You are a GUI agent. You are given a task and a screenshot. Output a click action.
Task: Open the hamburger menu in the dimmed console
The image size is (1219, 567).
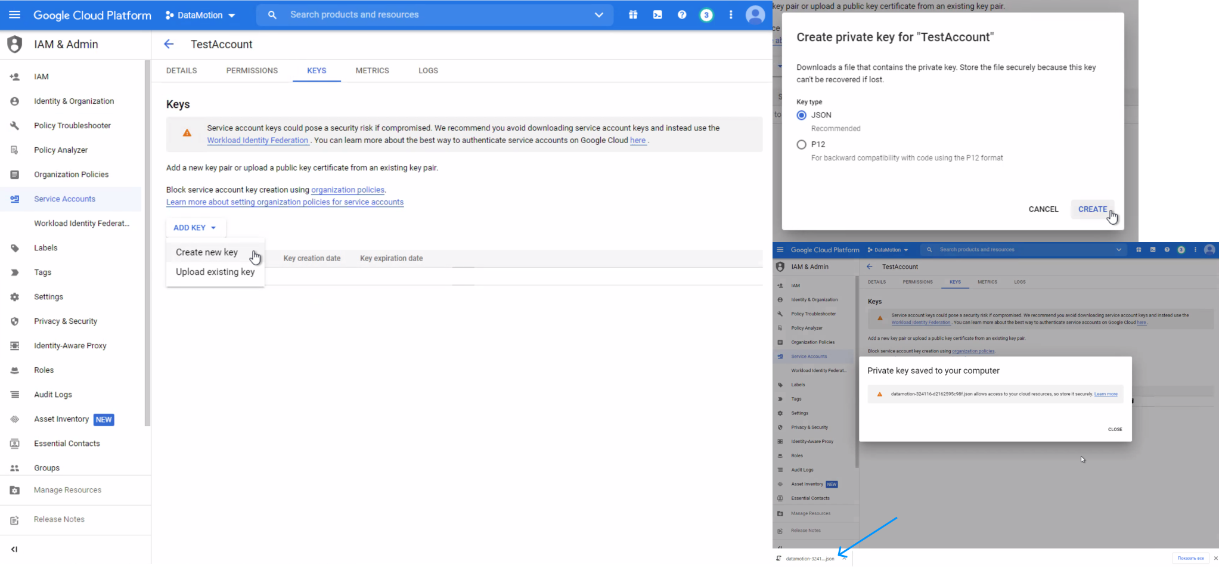780,250
